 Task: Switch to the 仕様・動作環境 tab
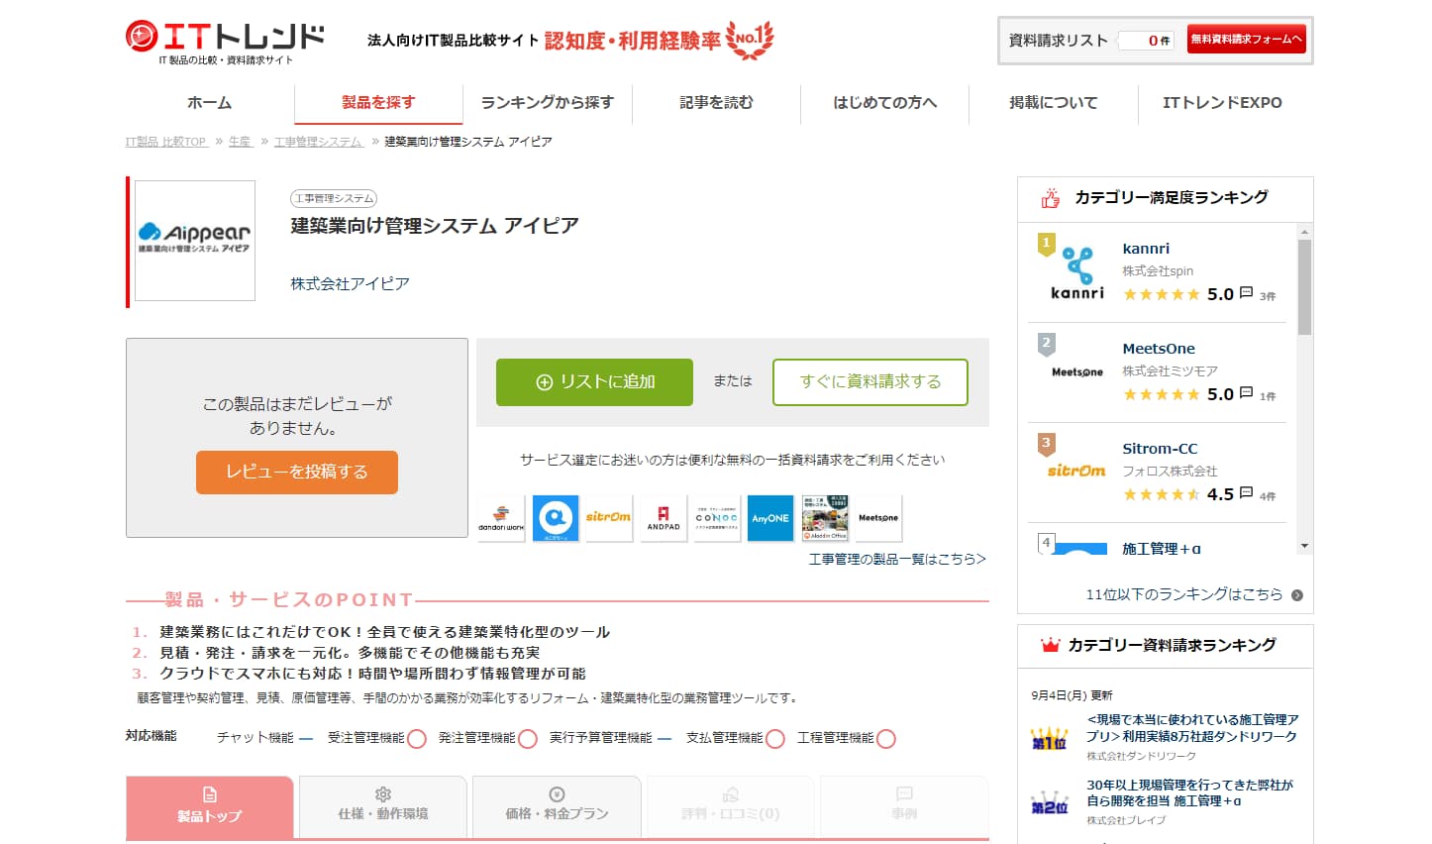pos(383,806)
